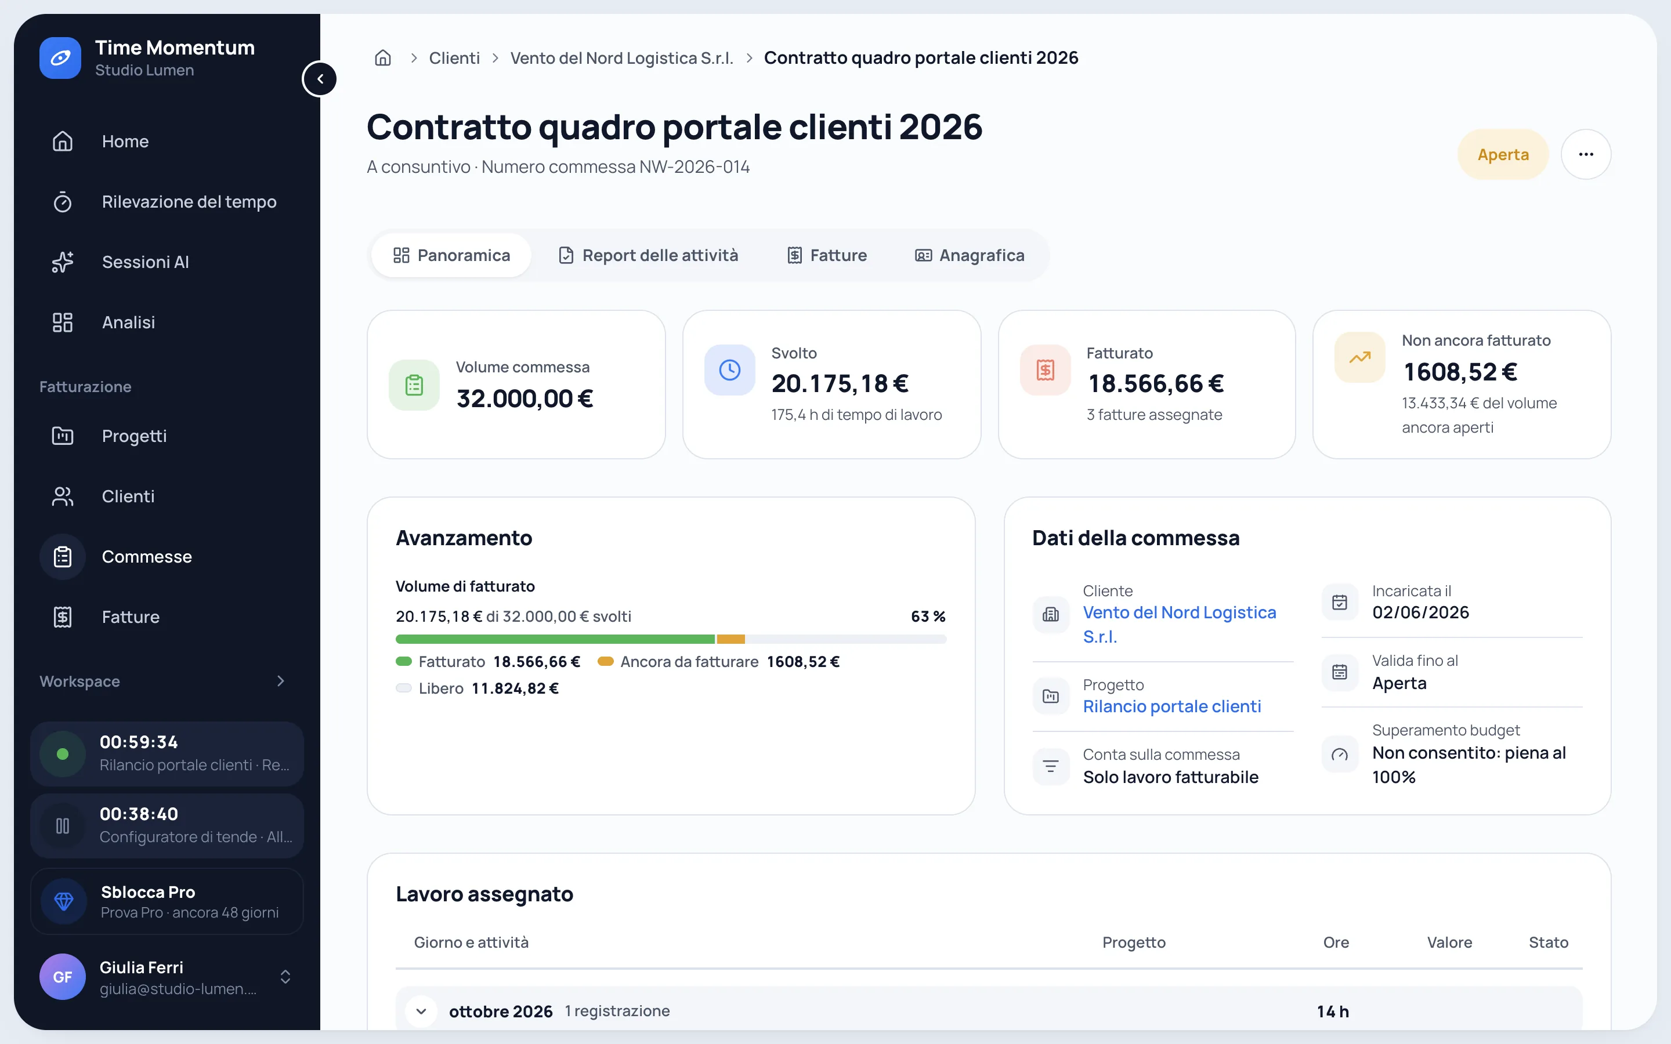Open the Anagrafica tab
1671x1044 pixels.
click(970, 255)
